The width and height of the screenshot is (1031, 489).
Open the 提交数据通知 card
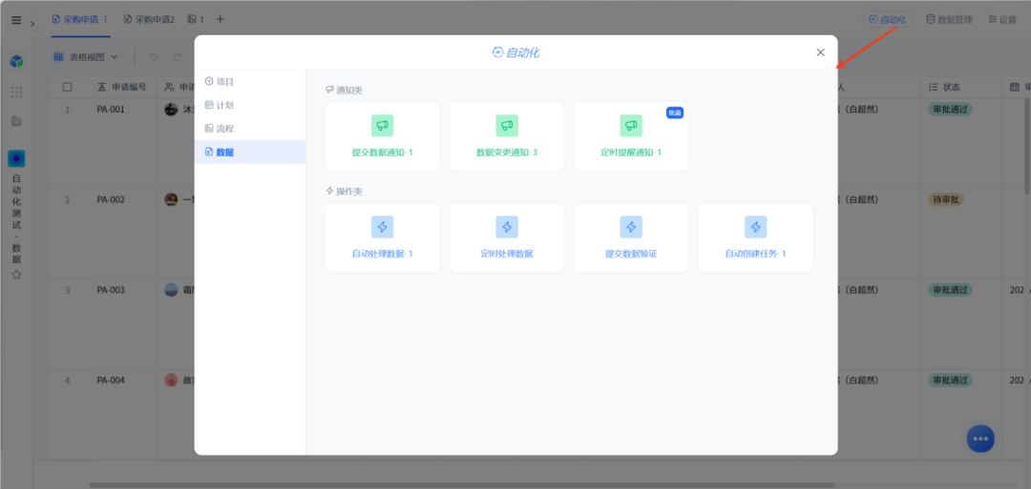coord(382,136)
